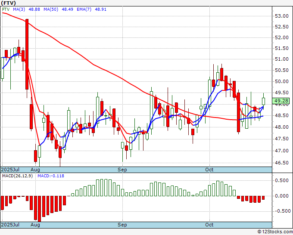The width and height of the screenshot is (293, 235).
Task: Click the (FTV) chart title
Action: pyautogui.click(x=9, y=3)
